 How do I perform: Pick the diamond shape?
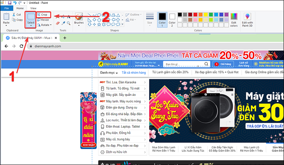[x=95, y=20]
